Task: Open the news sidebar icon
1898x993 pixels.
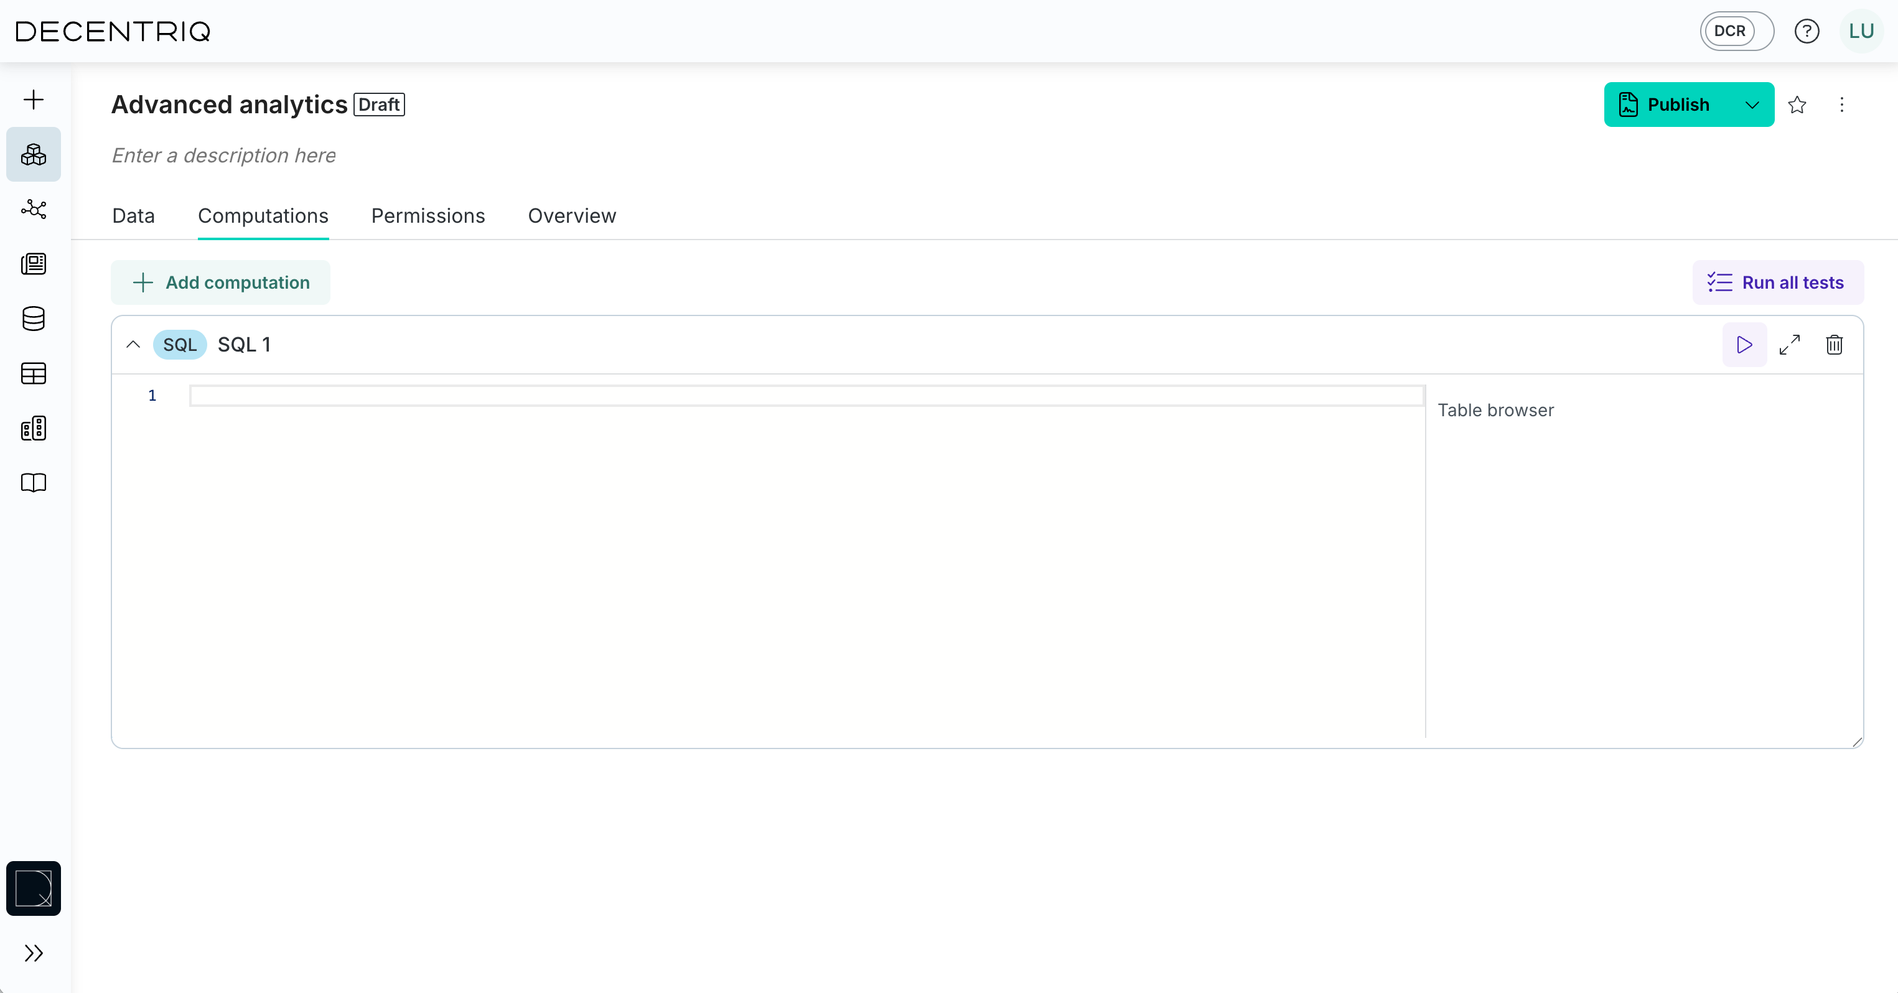Action: (x=33, y=264)
